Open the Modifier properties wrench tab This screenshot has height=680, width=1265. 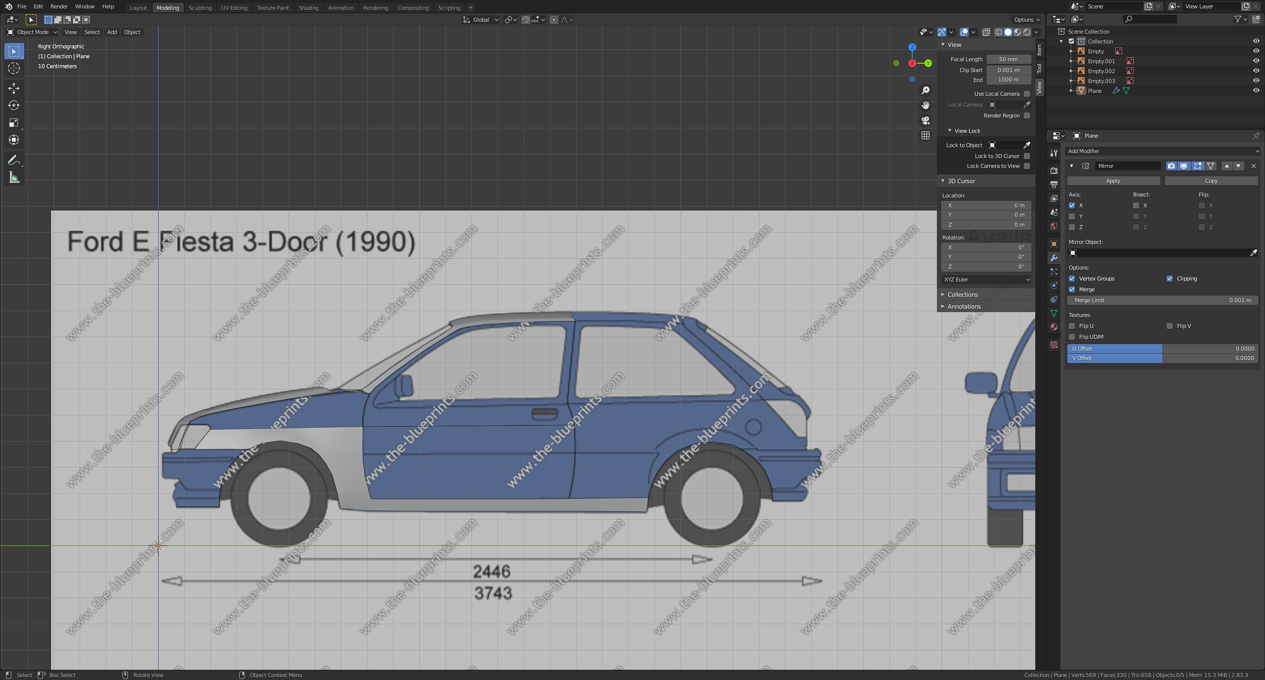click(x=1054, y=258)
